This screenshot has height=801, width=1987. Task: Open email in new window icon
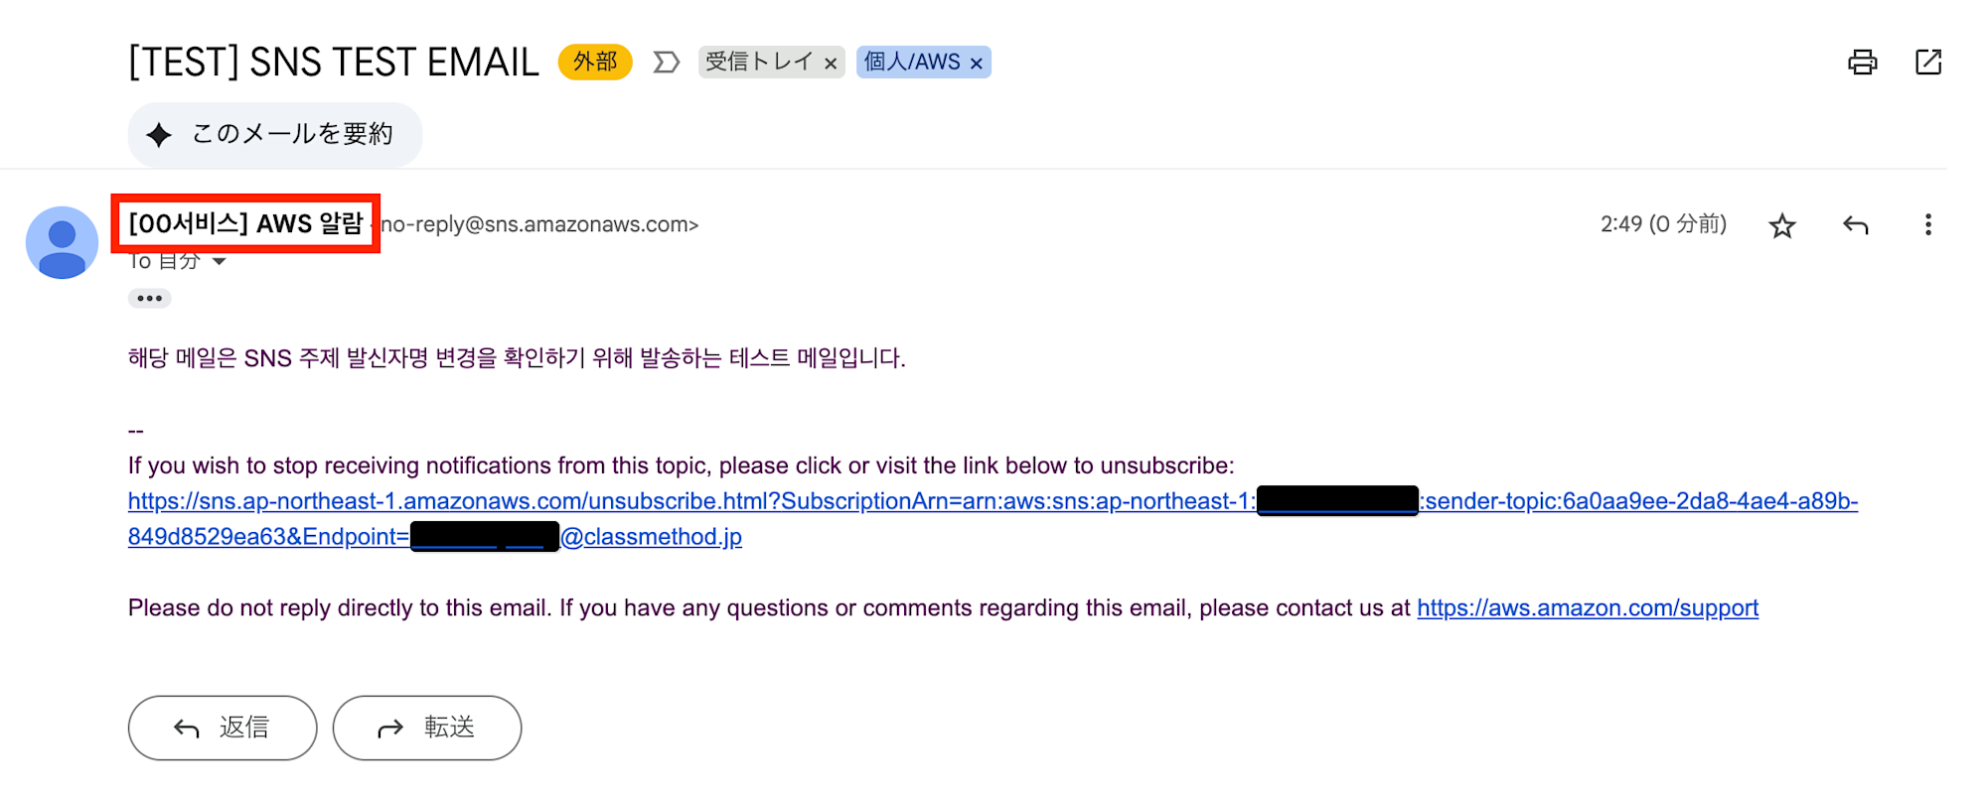[1927, 63]
